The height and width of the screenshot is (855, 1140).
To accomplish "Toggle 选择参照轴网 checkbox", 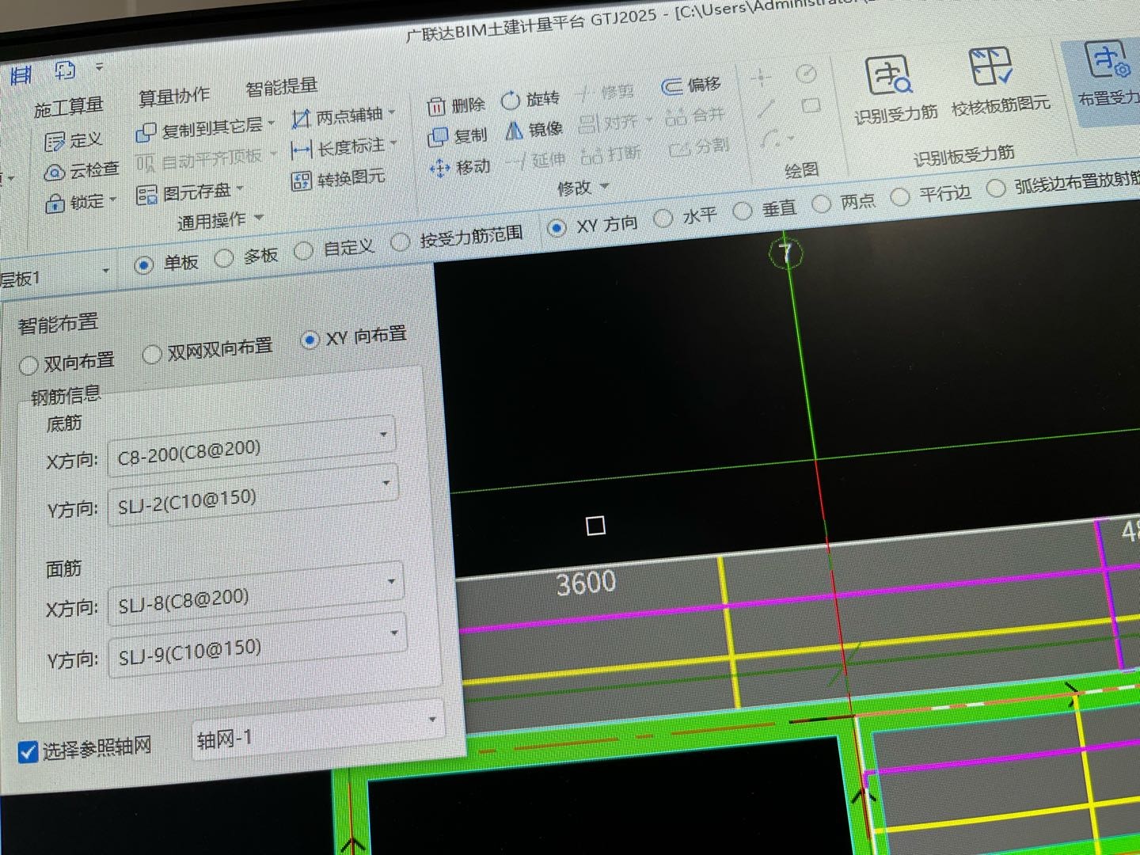I will coord(28,751).
